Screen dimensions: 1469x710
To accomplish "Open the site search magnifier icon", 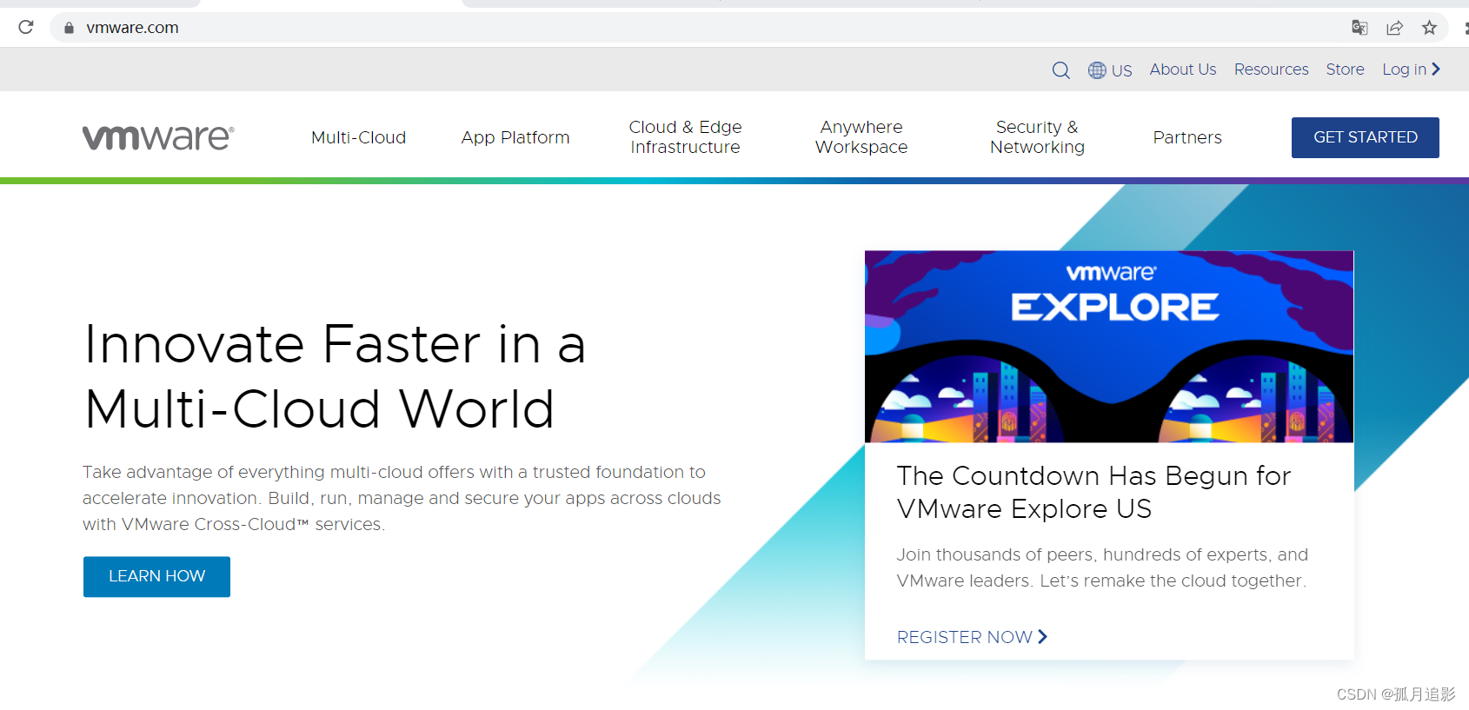I will click(1061, 70).
